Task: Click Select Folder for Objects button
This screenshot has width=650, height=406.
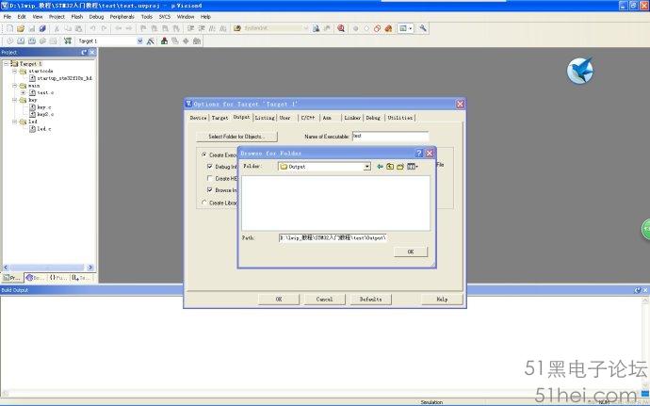Action: pyautogui.click(x=236, y=137)
